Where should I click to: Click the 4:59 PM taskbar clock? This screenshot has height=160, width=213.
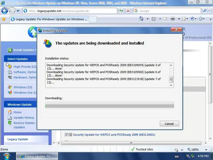tap(203, 156)
